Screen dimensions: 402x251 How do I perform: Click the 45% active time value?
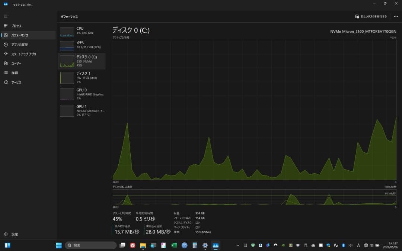coord(117,219)
